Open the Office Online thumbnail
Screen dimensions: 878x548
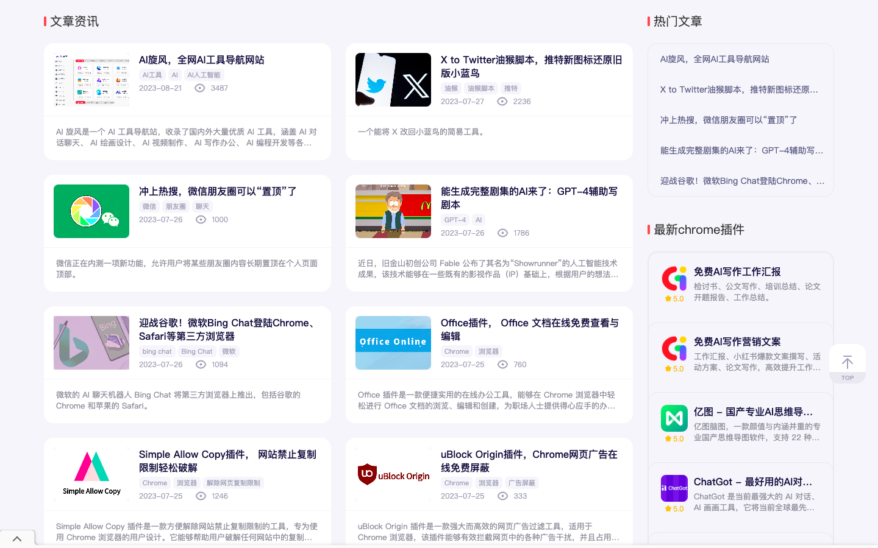393,343
